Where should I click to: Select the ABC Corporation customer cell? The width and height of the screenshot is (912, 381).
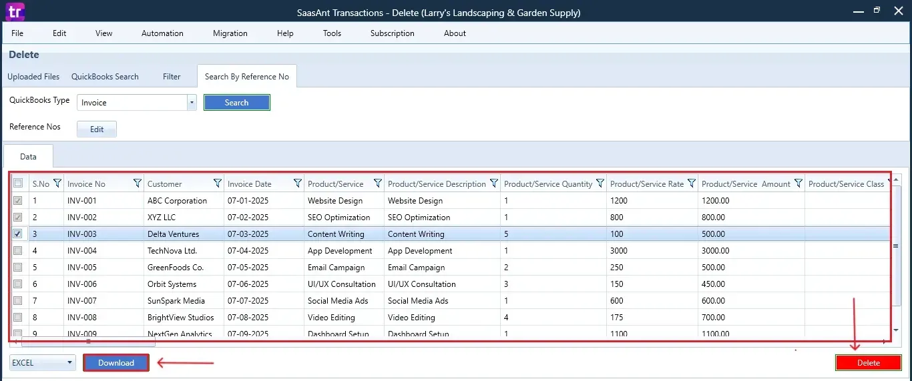184,200
